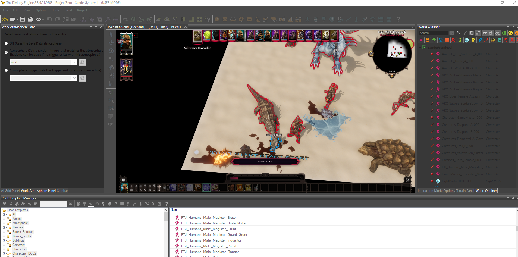The image size is (518, 257).
Task: Click the blue chain link filter in World Outliner
Action: [480, 40]
